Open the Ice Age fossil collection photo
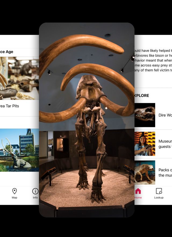Image resolution: width=172 pixels, height=237 pixels. [19, 78]
